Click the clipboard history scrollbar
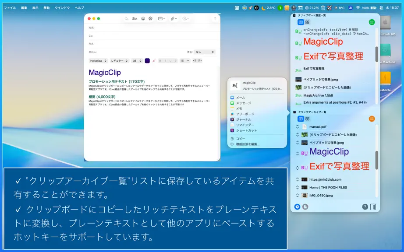The width and height of the screenshot is (404, 252). (x=377, y=54)
